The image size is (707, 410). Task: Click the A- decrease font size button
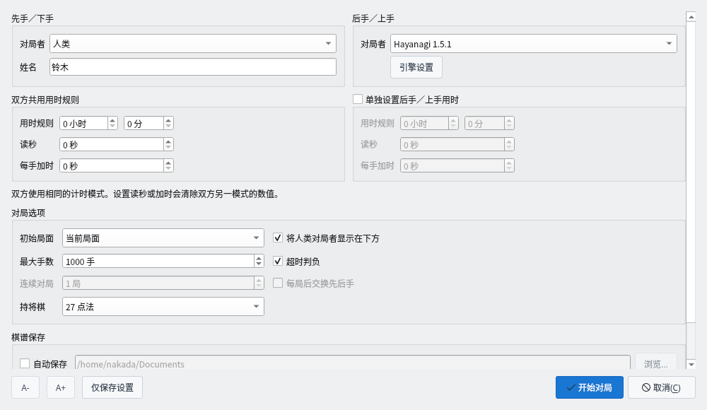[x=25, y=387]
